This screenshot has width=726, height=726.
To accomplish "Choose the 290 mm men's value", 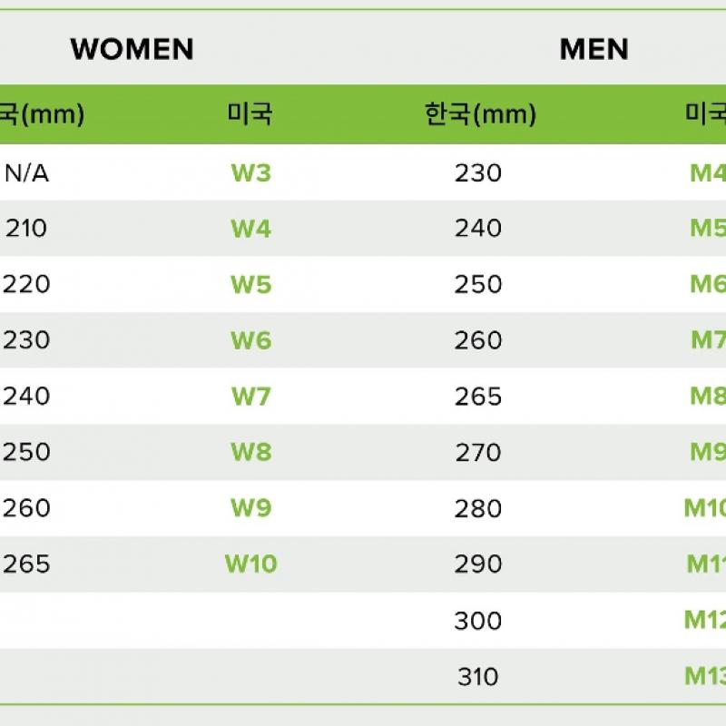I will click(x=478, y=564).
